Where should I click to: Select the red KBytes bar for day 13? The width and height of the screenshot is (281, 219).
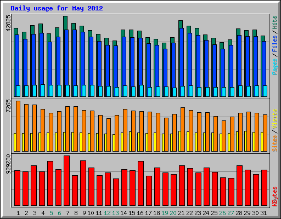coord(116,192)
